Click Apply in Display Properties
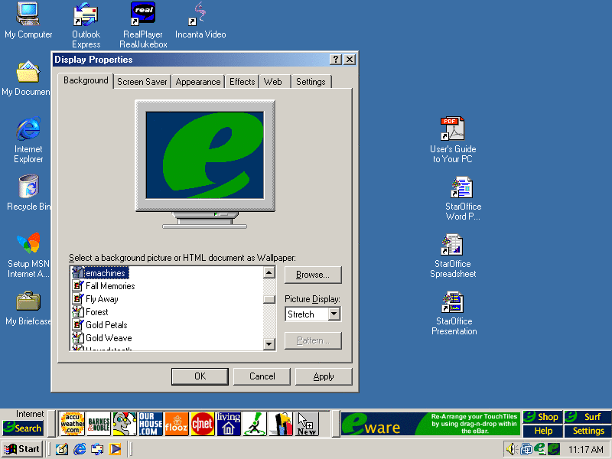 pos(324,376)
